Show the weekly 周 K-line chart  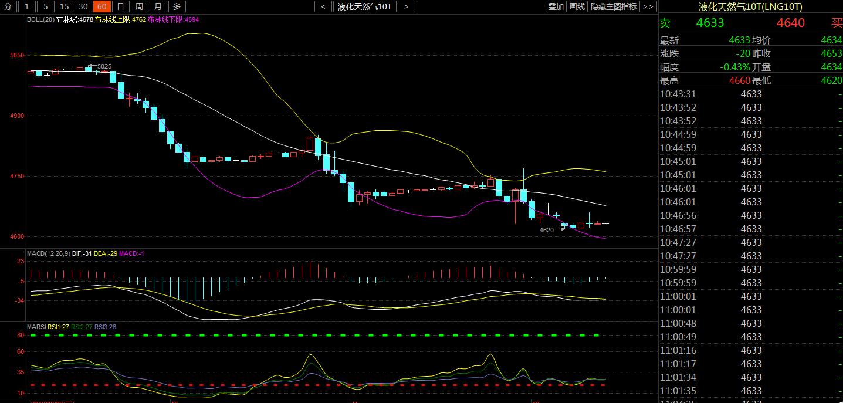[139, 6]
